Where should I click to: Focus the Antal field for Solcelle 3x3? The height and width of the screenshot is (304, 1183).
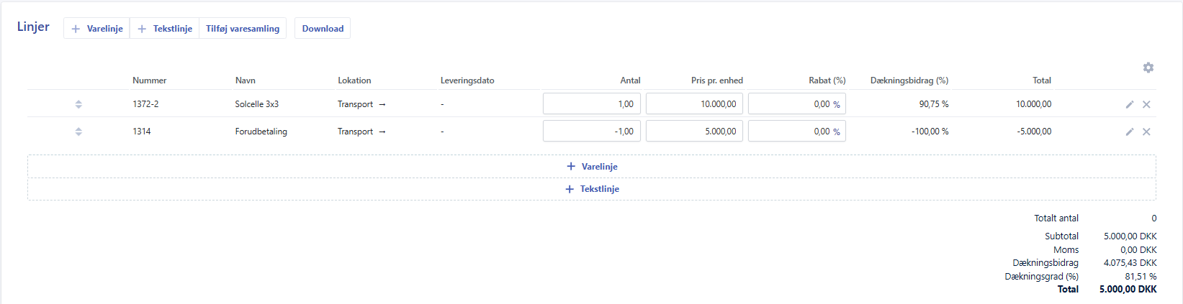pyautogui.click(x=591, y=104)
